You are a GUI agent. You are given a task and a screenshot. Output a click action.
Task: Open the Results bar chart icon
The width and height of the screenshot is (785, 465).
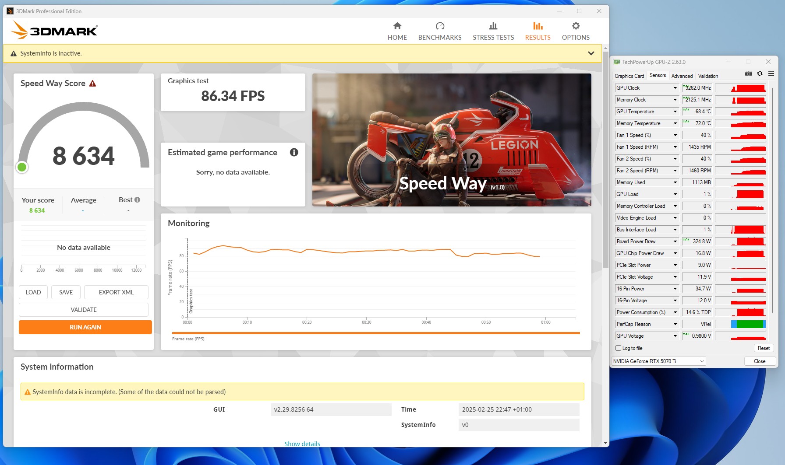pyautogui.click(x=538, y=26)
